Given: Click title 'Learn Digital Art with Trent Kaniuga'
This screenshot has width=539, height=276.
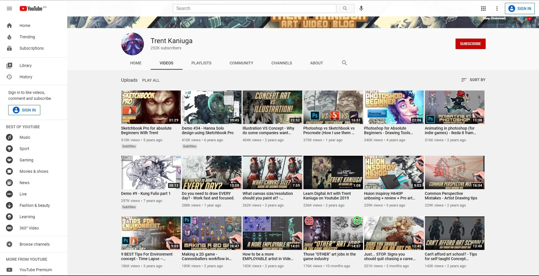Looking at the screenshot, I should tap(327, 196).
